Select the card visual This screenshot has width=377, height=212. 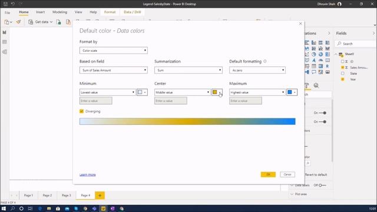coord(328,60)
